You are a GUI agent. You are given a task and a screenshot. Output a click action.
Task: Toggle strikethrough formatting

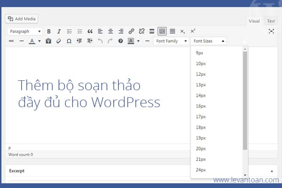(x=11, y=41)
